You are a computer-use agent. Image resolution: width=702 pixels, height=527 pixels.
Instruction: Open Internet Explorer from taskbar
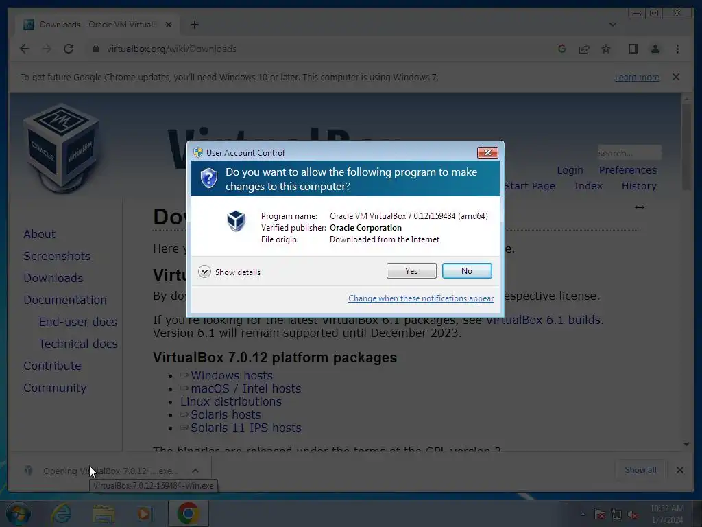click(x=61, y=513)
